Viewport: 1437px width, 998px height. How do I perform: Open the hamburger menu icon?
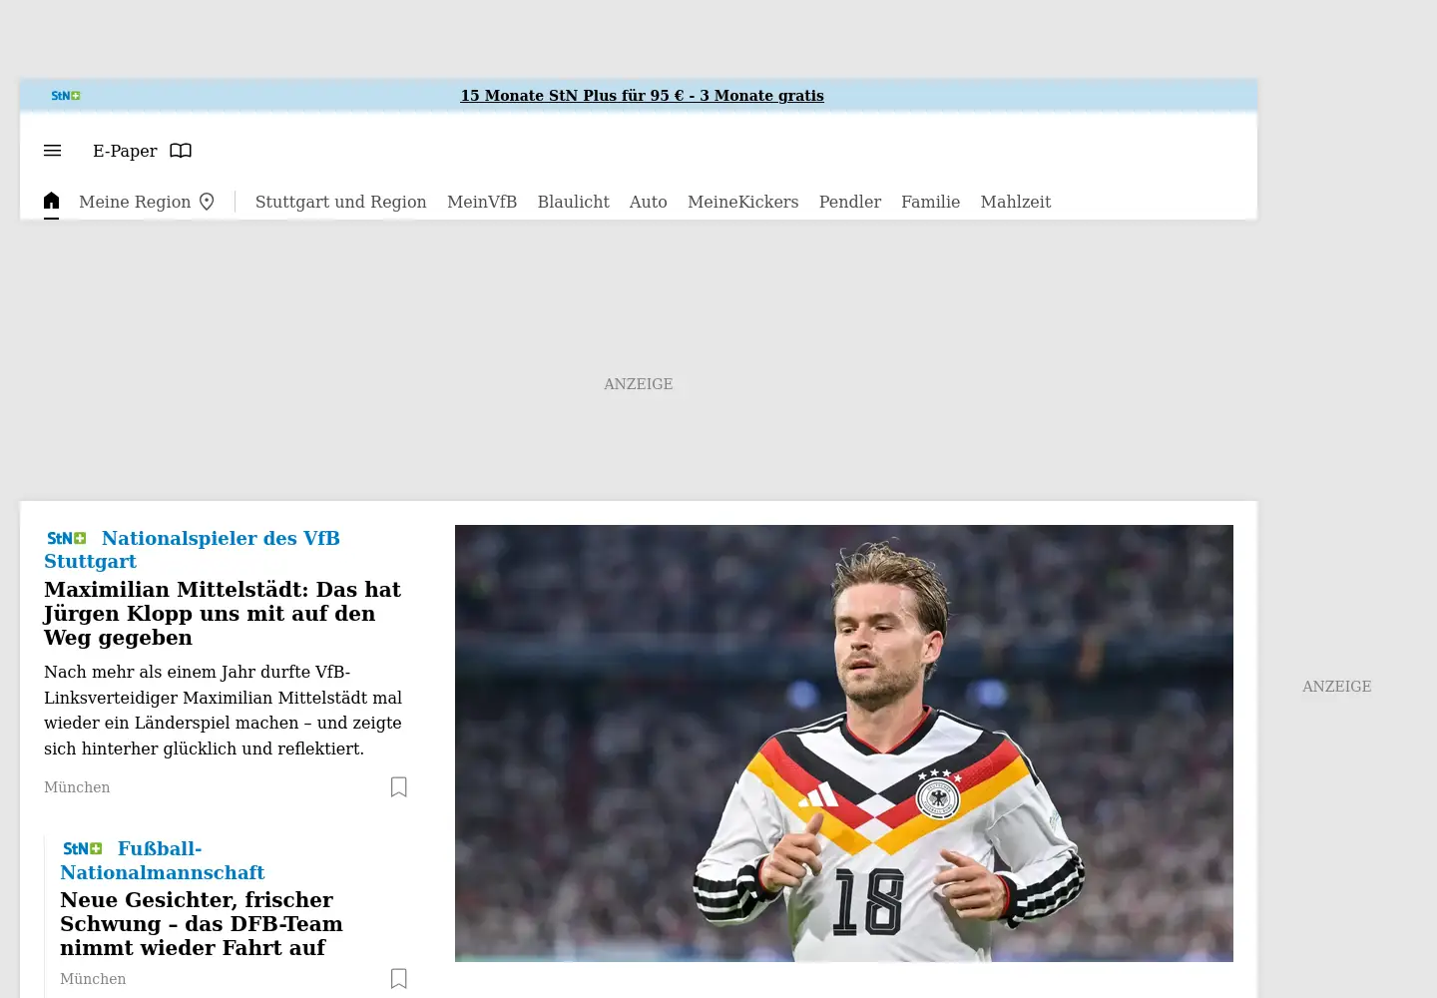(x=53, y=151)
